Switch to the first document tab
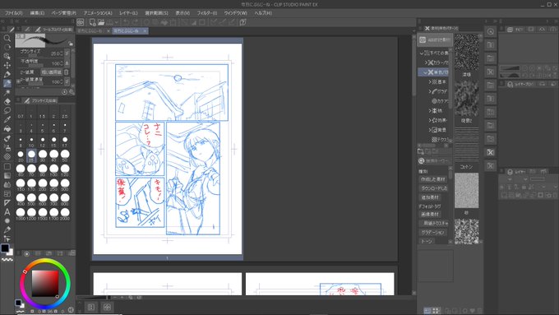The image size is (559, 315). (91, 31)
